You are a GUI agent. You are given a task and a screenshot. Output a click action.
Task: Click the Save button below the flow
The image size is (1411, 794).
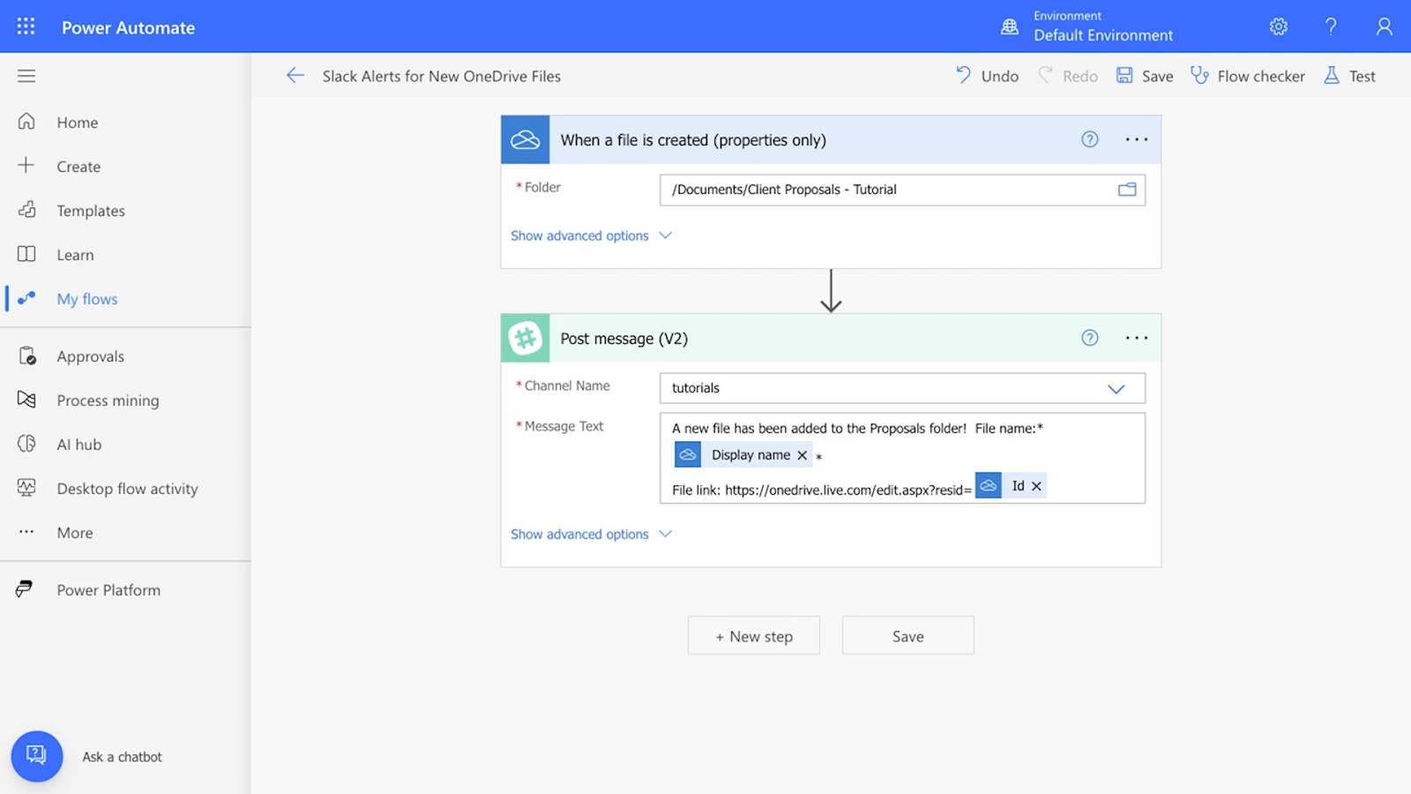pyautogui.click(x=908, y=635)
